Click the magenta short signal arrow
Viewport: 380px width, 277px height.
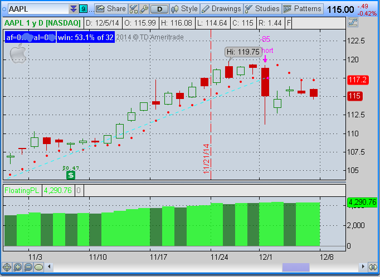click(x=265, y=59)
